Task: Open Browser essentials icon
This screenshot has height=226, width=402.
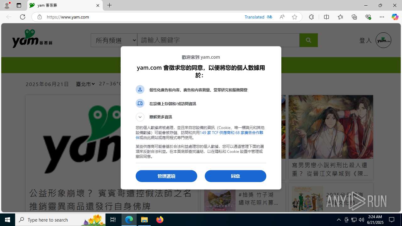Action: 368,17
